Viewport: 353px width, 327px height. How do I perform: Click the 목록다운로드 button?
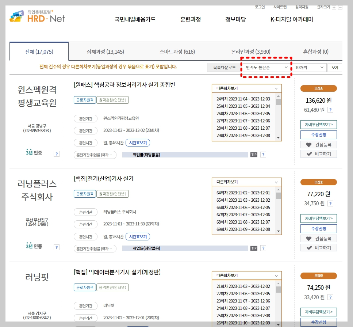(224, 67)
